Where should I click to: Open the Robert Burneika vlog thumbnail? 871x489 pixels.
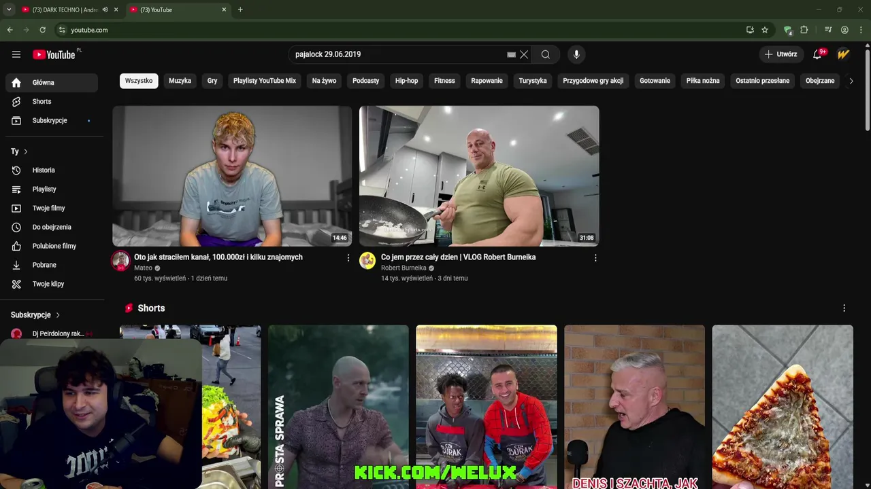[x=479, y=176]
